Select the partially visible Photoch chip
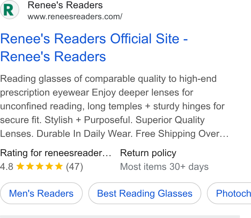The width and height of the screenshot is (251, 218). point(229,193)
